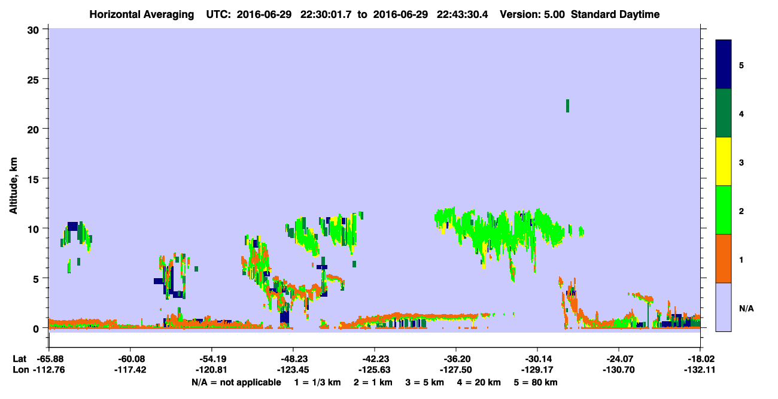Click the '3 = 5 km' legend text
Image resolution: width=778 pixels, height=399 pixels.
(x=426, y=382)
